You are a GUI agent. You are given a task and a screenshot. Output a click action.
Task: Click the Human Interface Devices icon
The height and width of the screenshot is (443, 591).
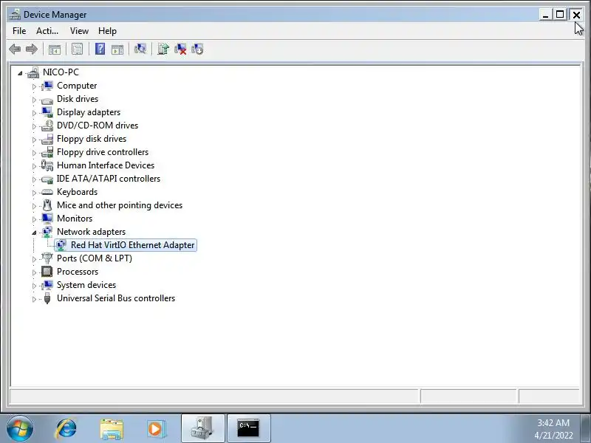(x=47, y=165)
